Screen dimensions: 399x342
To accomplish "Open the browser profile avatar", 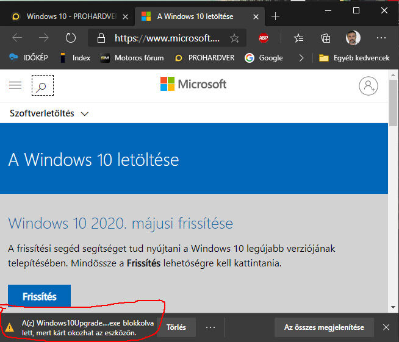I will pos(353,38).
